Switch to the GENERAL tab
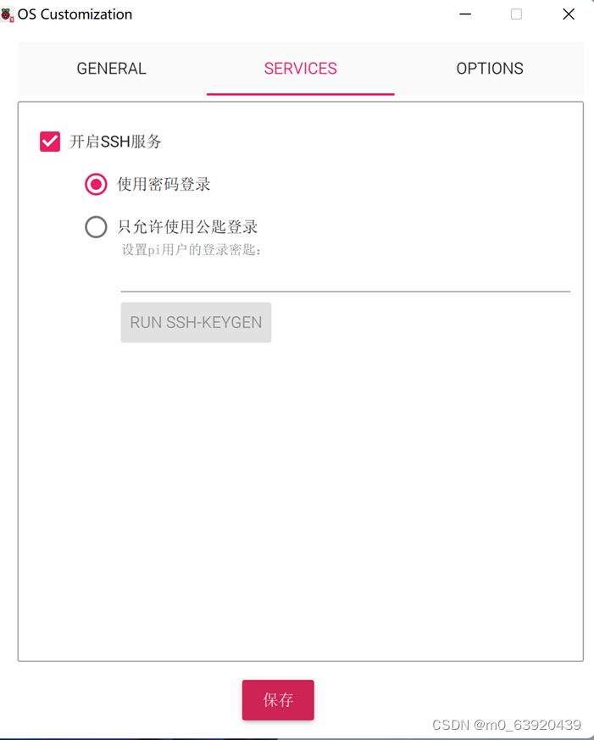The image size is (594, 740). click(111, 69)
